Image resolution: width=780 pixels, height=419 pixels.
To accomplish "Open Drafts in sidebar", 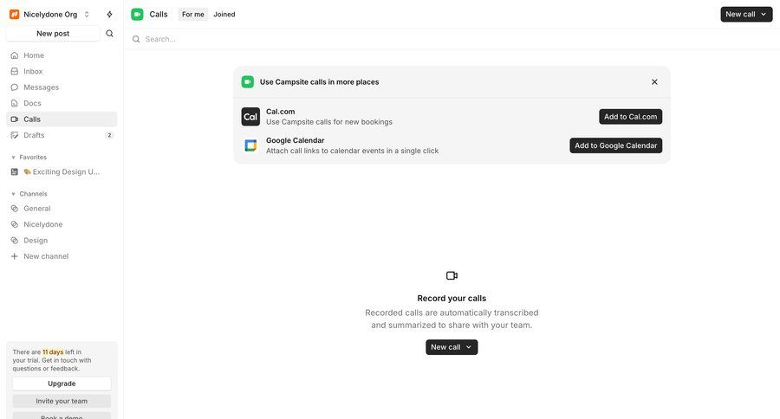I will (x=62, y=135).
